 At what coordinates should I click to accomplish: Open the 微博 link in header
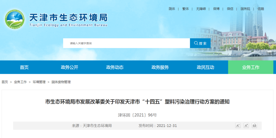pyautogui.click(x=216, y=9)
